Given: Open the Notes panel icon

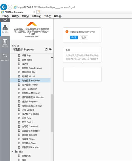Looking at the screenshot, I should (x=5, y=43).
